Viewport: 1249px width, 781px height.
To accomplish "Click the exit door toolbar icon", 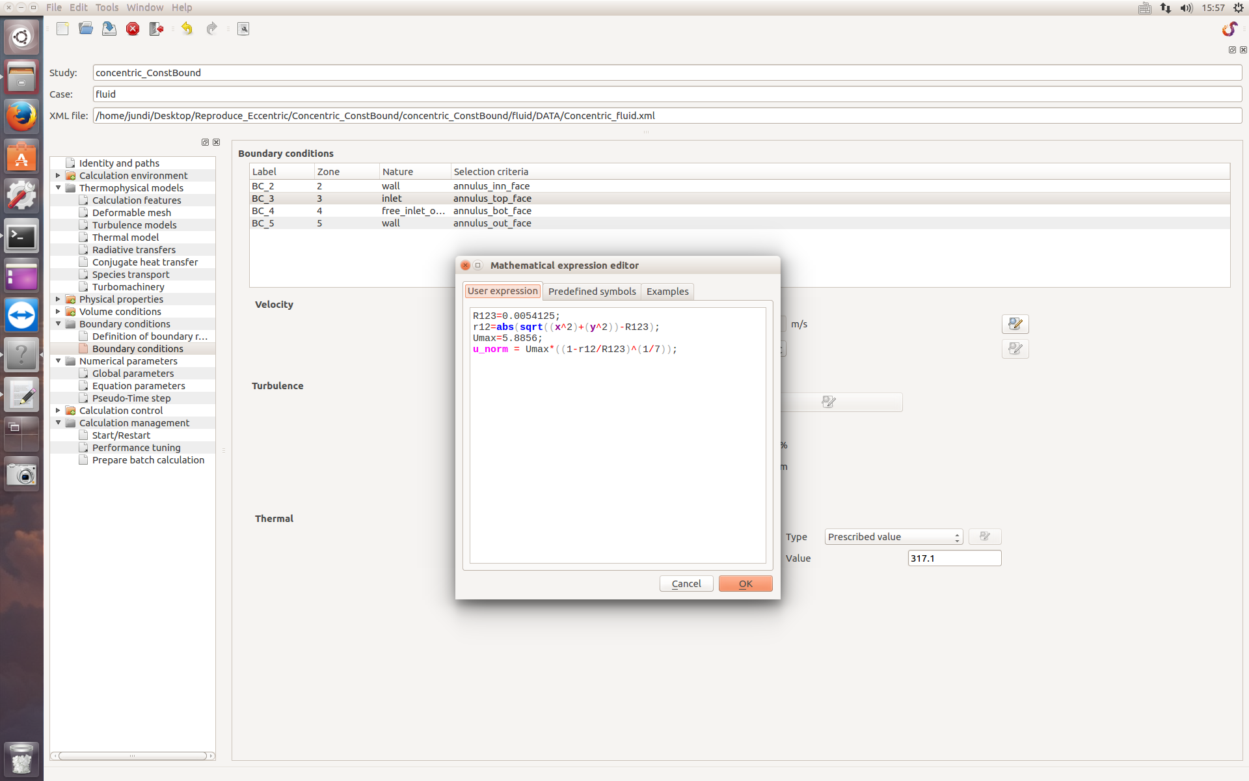I will [156, 29].
